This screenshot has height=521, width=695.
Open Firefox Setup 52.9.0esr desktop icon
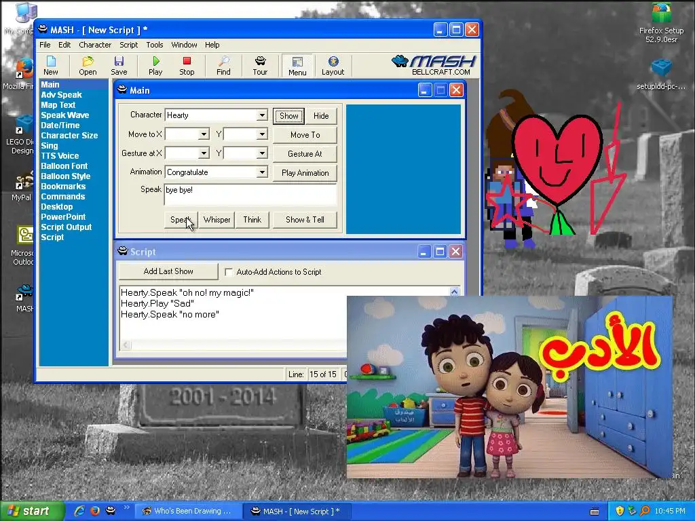[x=661, y=23]
